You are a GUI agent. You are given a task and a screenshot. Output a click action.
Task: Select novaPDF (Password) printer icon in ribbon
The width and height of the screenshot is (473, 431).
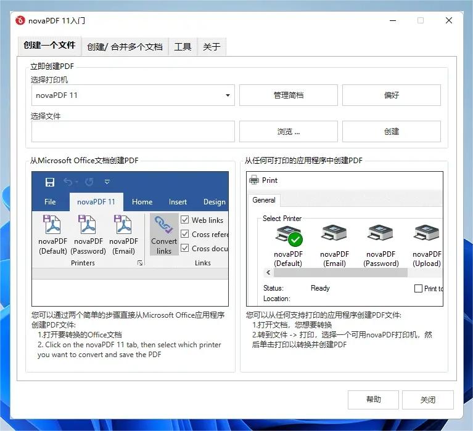tap(88, 225)
